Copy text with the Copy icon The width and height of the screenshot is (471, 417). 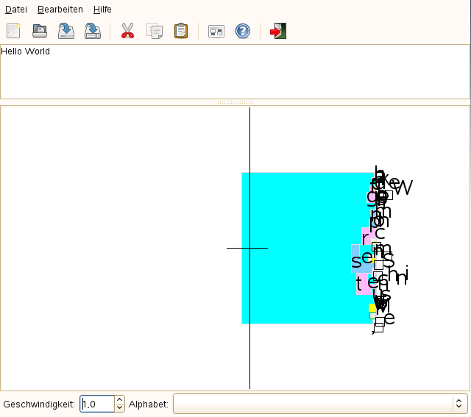point(155,31)
